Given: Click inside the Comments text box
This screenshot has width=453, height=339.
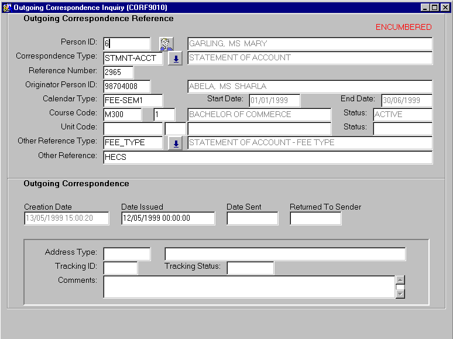Looking at the screenshot, I should coord(249,287).
